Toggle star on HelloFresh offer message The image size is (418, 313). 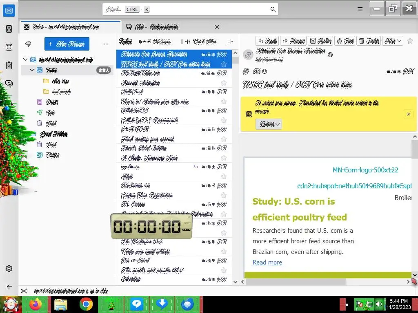point(224,101)
